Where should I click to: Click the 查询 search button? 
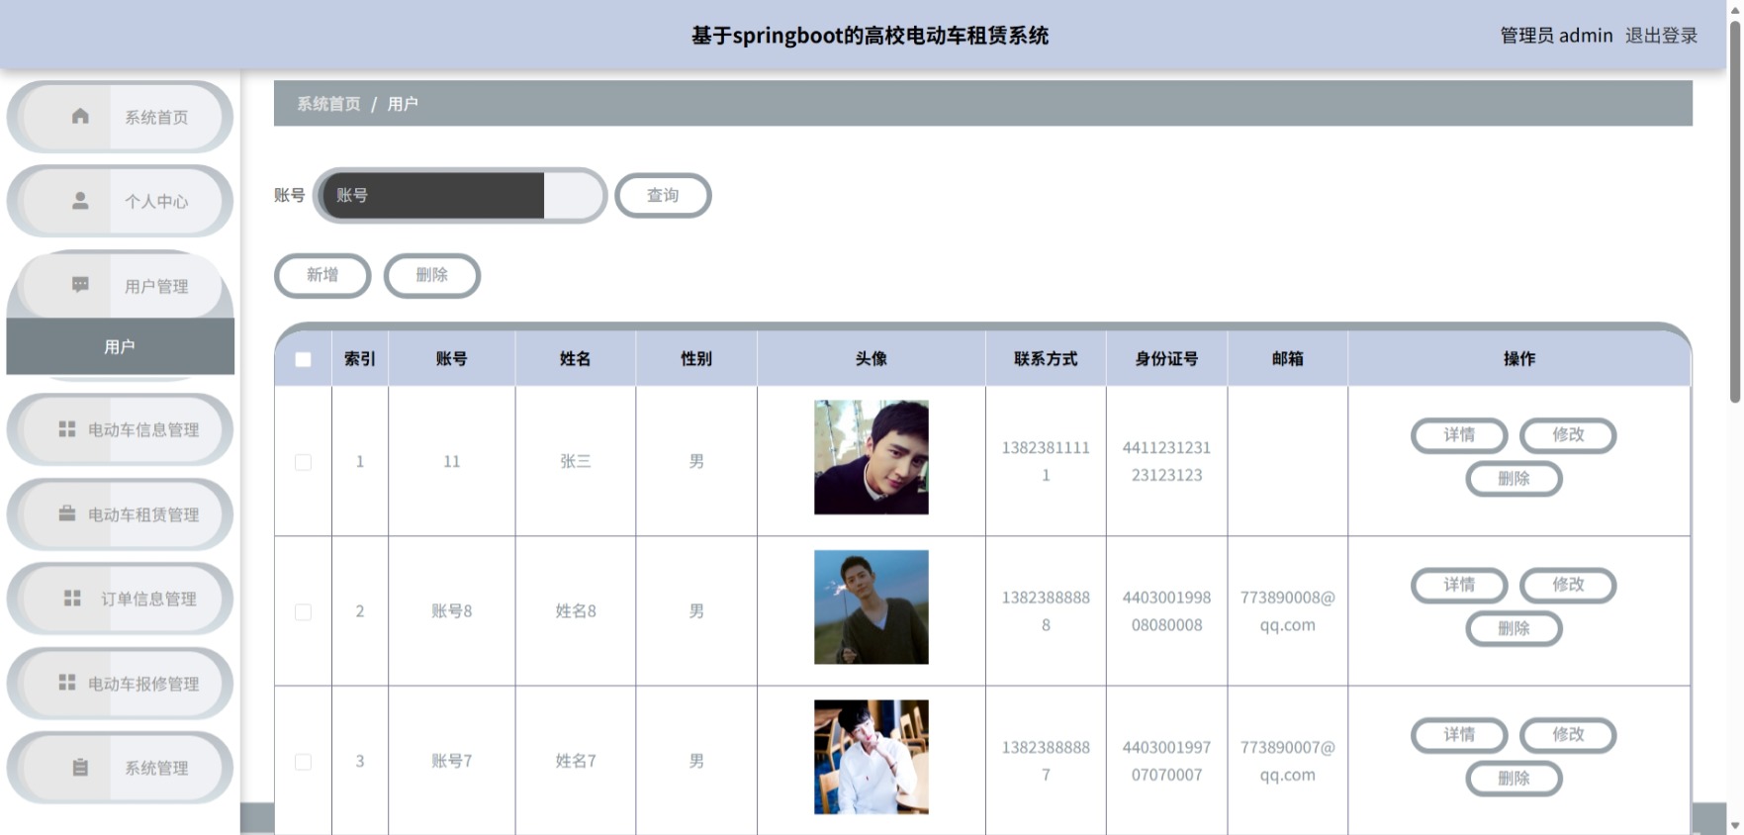tap(663, 195)
